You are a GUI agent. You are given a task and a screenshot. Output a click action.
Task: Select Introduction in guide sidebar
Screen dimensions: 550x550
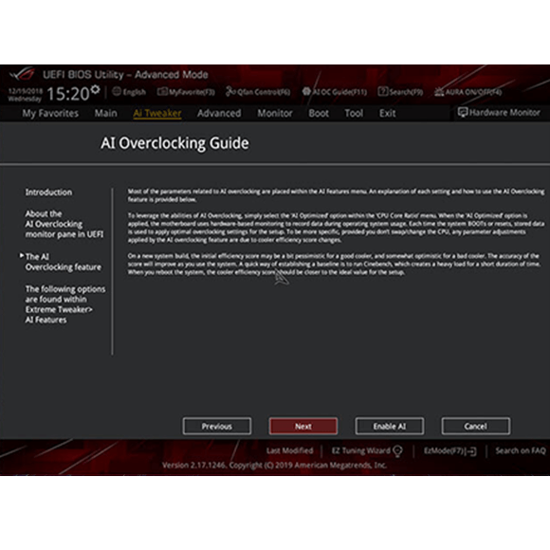click(x=48, y=192)
